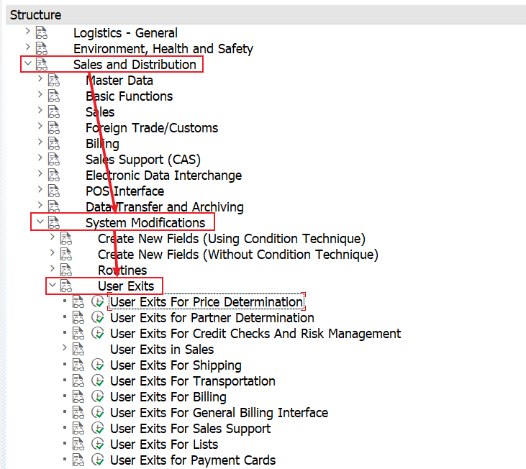Expand the POS Interface node
526x469 pixels.
(40, 189)
